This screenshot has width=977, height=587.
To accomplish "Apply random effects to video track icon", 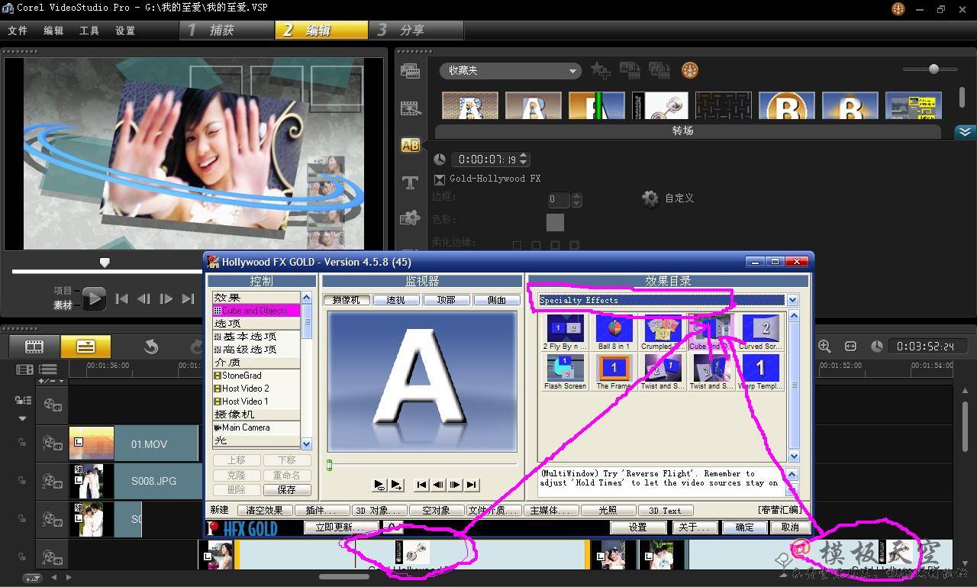I will coord(659,70).
